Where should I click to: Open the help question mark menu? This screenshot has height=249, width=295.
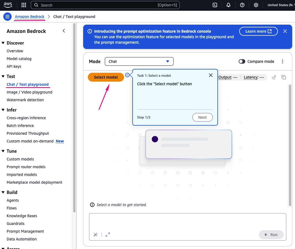click(x=242, y=5)
